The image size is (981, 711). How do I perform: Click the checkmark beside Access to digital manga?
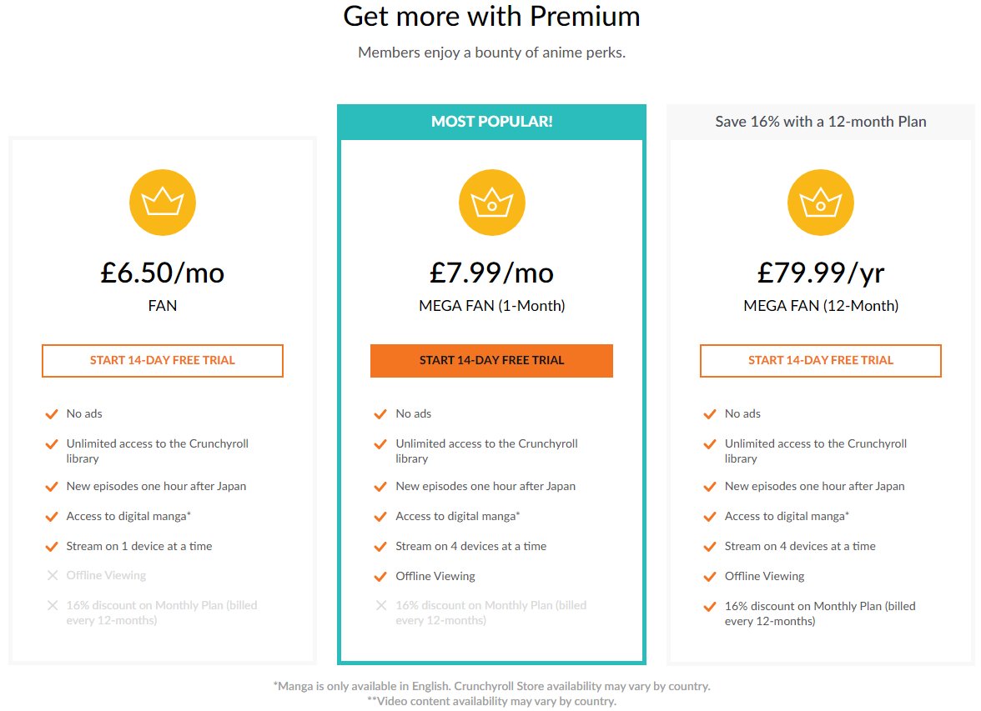[x=51, y=516]
